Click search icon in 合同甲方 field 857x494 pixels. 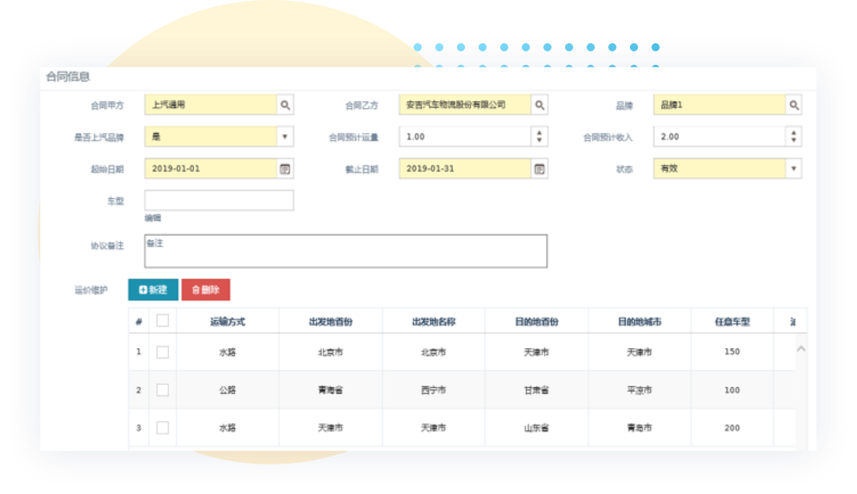[x=285, y=105]
